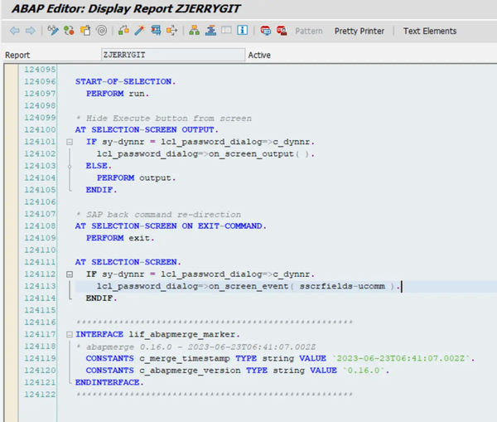Activate program with magic wand icon
Image resolution: width=497 pixels, height=422 pixels.
click(139, 31)
